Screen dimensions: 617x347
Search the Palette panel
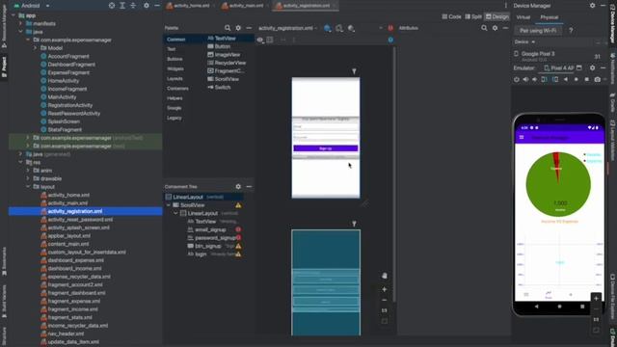pyautogui.click(x=228, y=28)
